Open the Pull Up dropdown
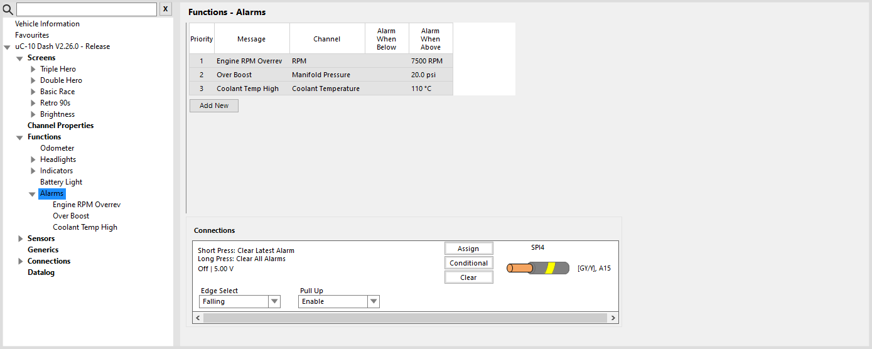 click(374, 301)
